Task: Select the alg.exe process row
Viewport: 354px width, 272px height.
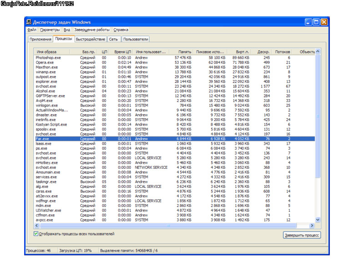Action: point(175,186)
